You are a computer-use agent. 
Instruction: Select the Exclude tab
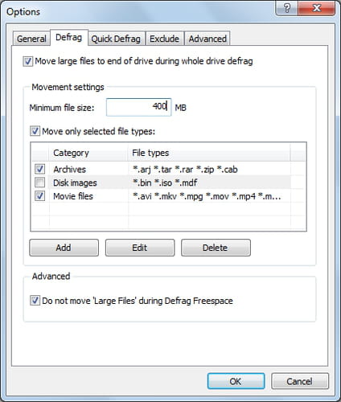click(x=164, y=39)
